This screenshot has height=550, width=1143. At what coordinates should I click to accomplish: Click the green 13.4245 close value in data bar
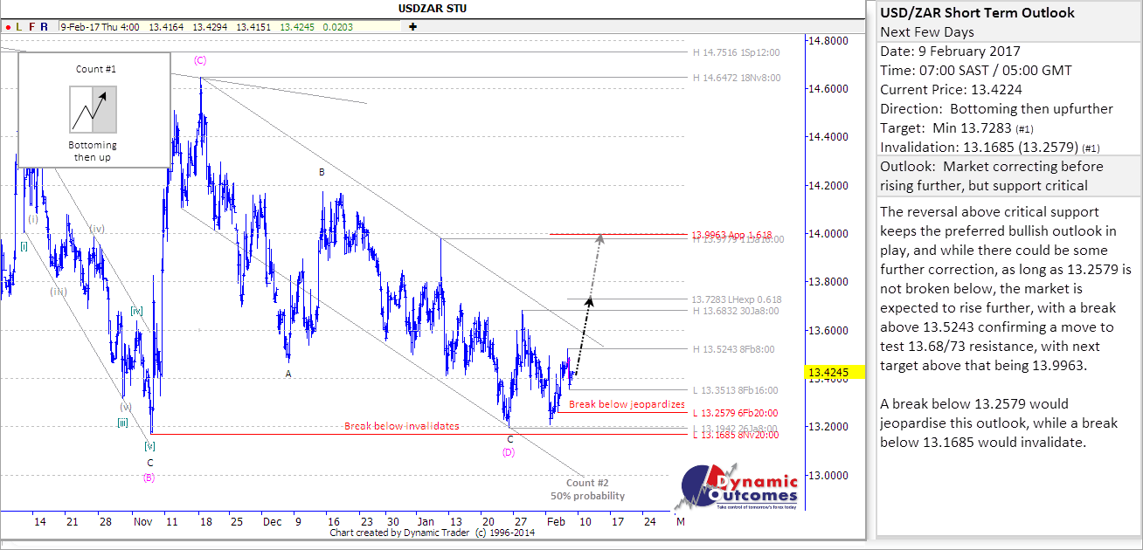click(x=296, y=27)
